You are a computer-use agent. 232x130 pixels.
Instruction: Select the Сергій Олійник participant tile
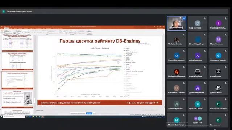[x=197, y=72]
